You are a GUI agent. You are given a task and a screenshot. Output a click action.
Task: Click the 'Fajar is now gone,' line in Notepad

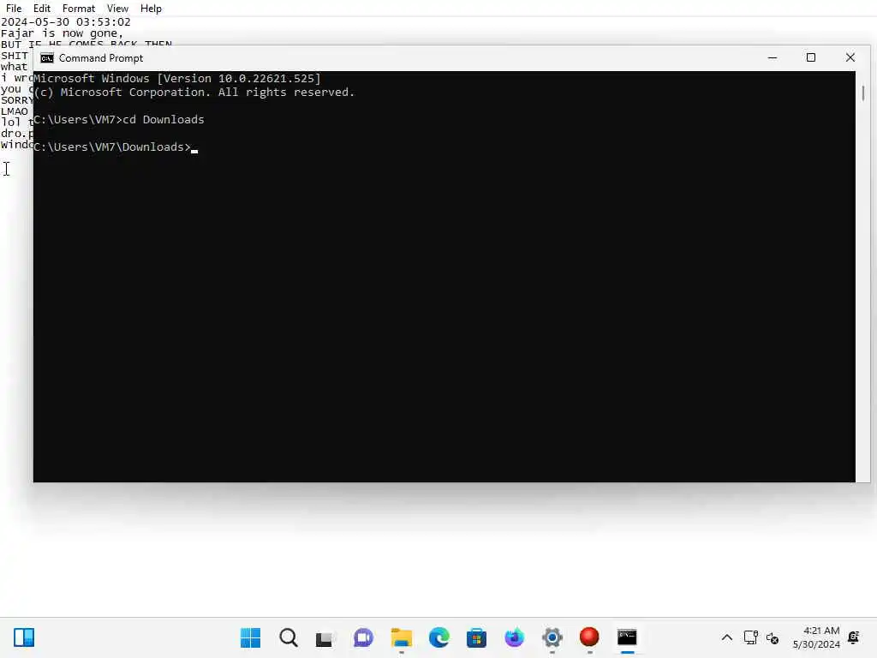62,33
